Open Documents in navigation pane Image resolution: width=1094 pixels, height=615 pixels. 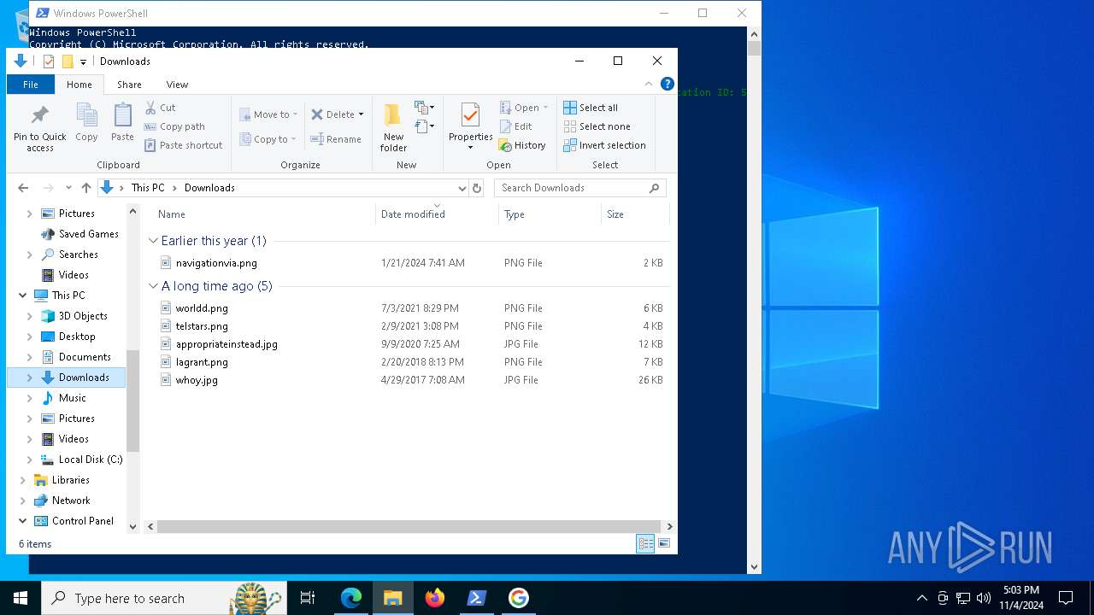click(85, 357)
